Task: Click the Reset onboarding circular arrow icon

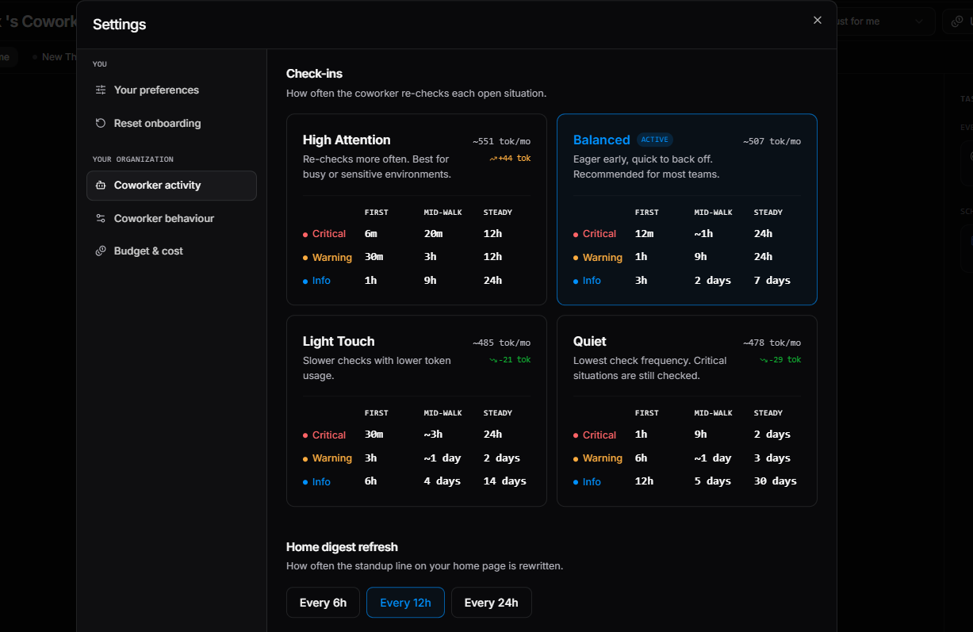Action: pos(101,123)
